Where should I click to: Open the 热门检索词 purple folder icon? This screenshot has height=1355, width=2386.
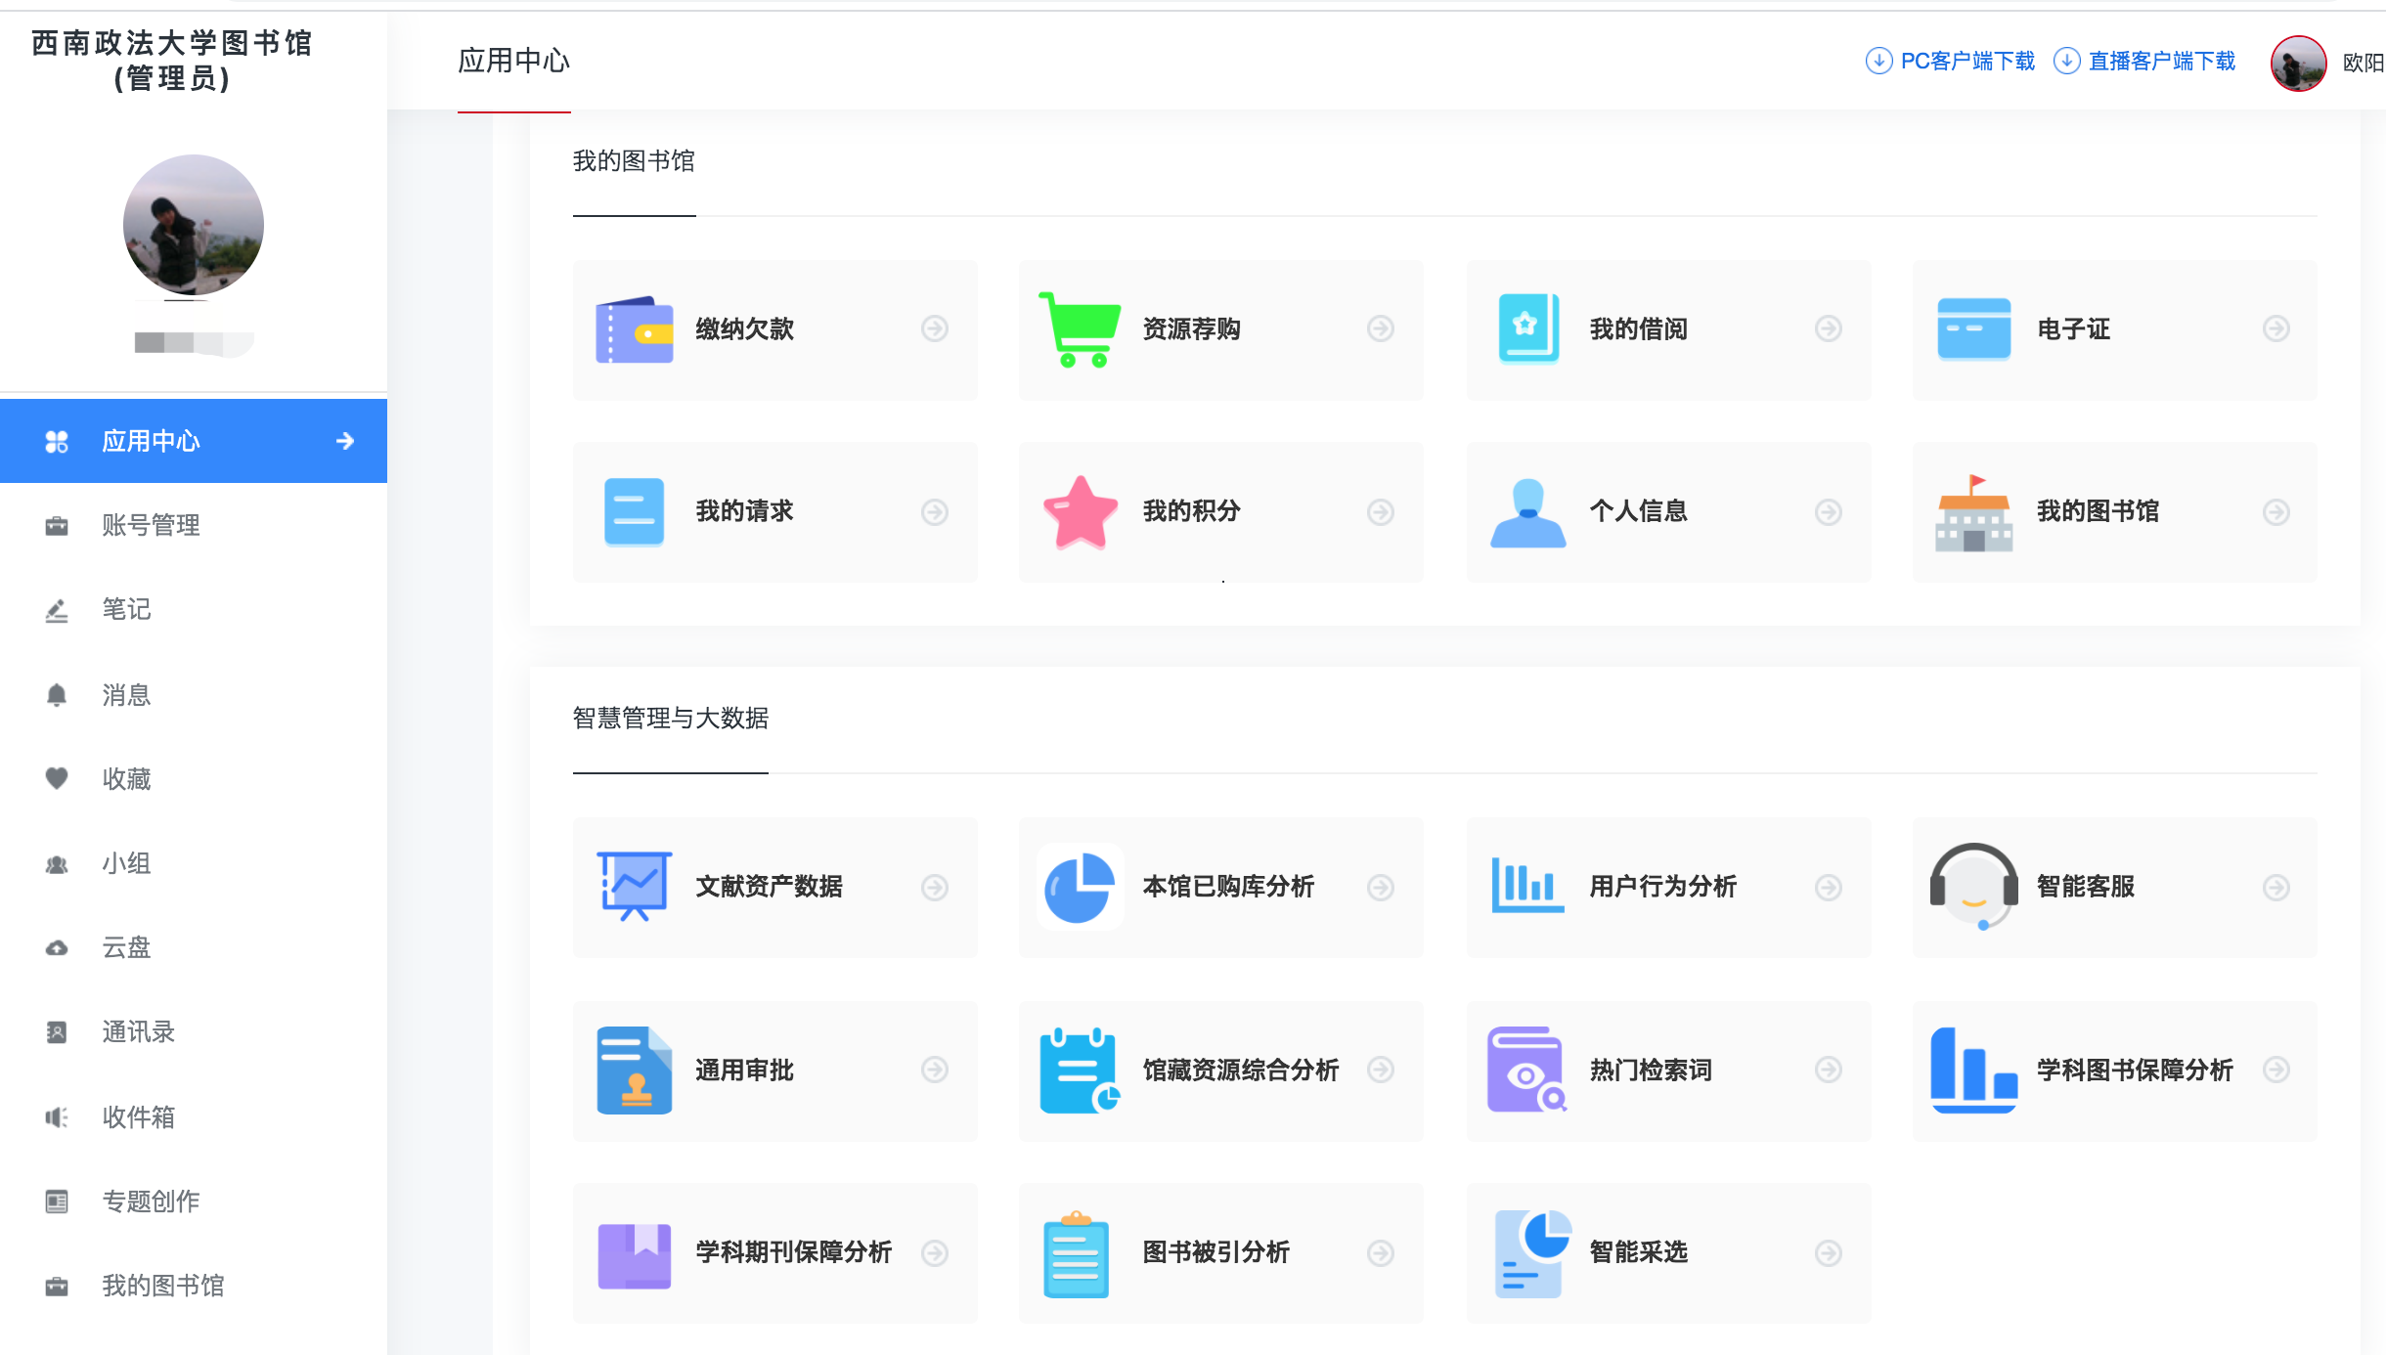coord(1526,1070)
